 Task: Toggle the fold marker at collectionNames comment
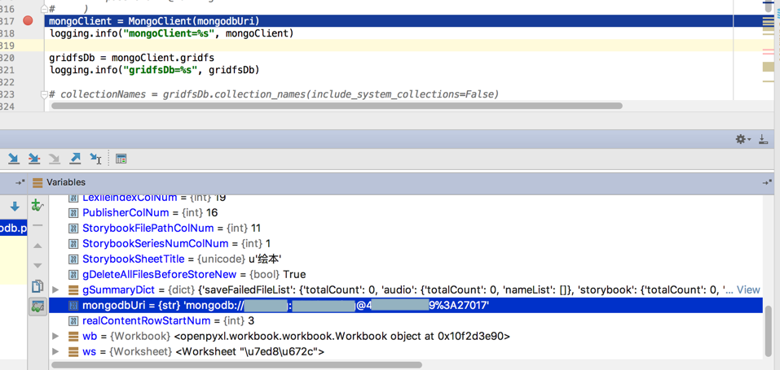pos(44,94)
